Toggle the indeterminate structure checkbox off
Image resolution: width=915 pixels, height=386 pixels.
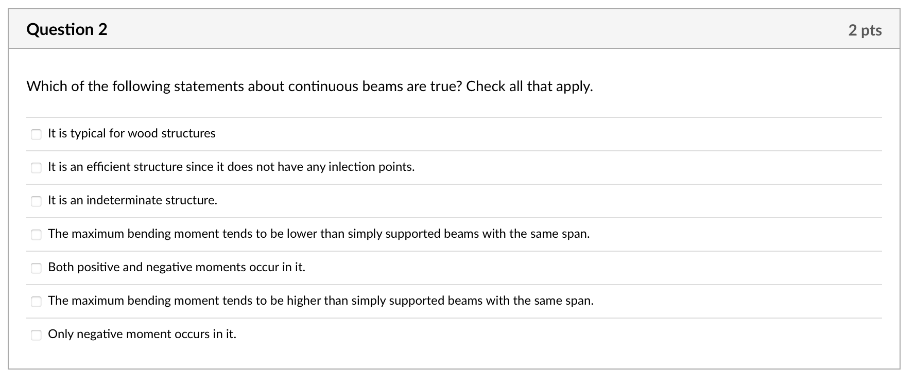point(36,201)
